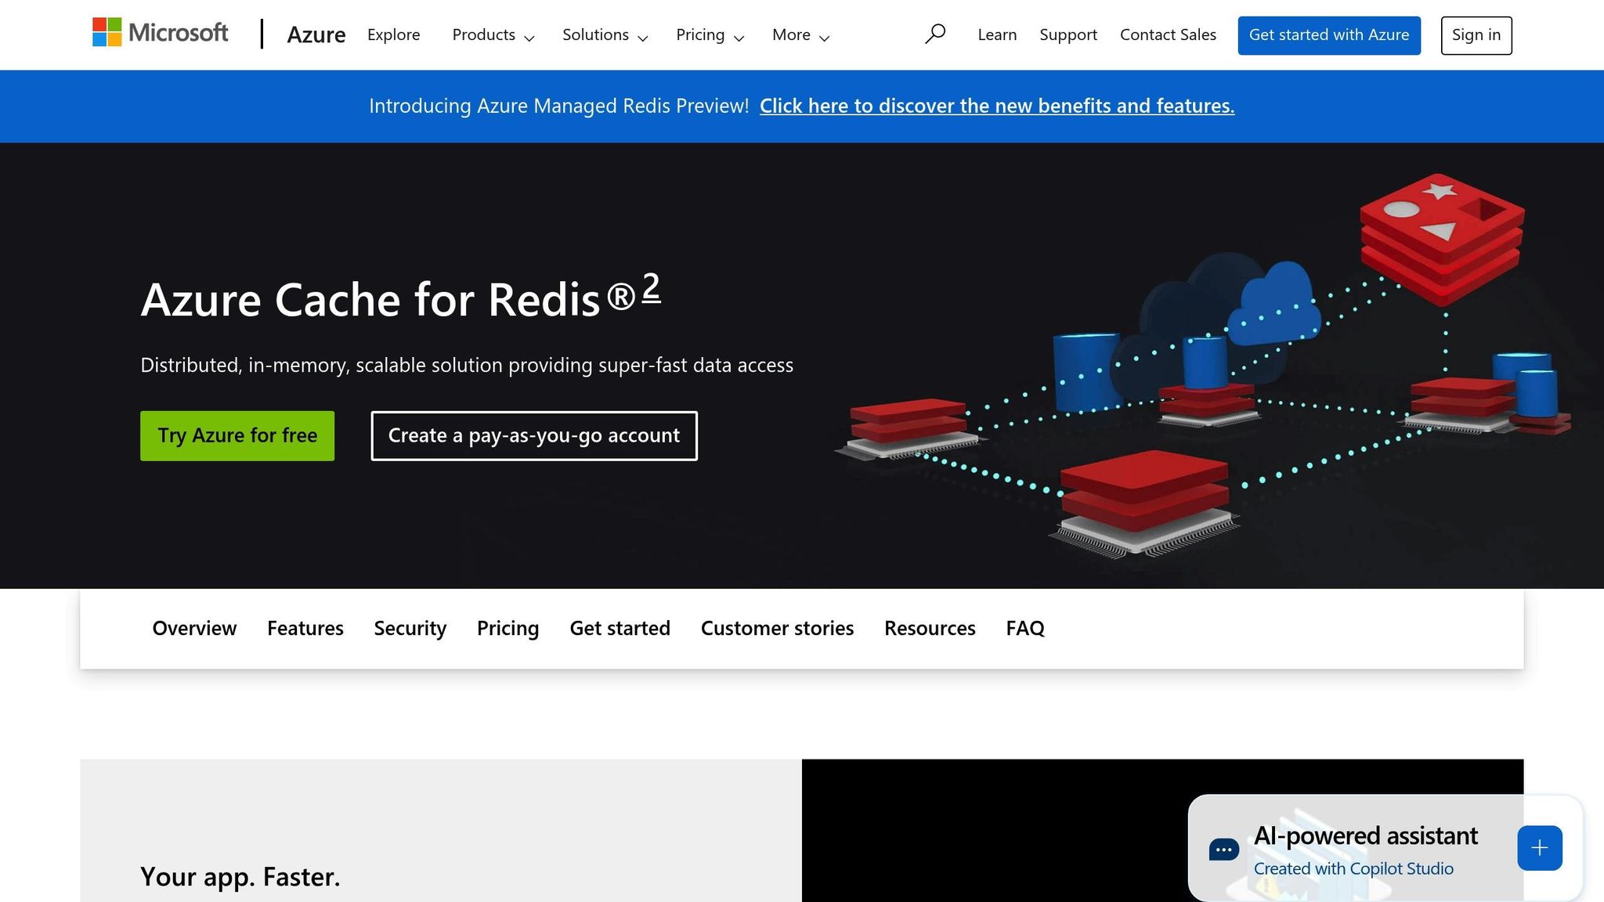The image size is (1604, 902).
Task: Click the plus icon on AI assistant
Action: (x=1540, y=848)
